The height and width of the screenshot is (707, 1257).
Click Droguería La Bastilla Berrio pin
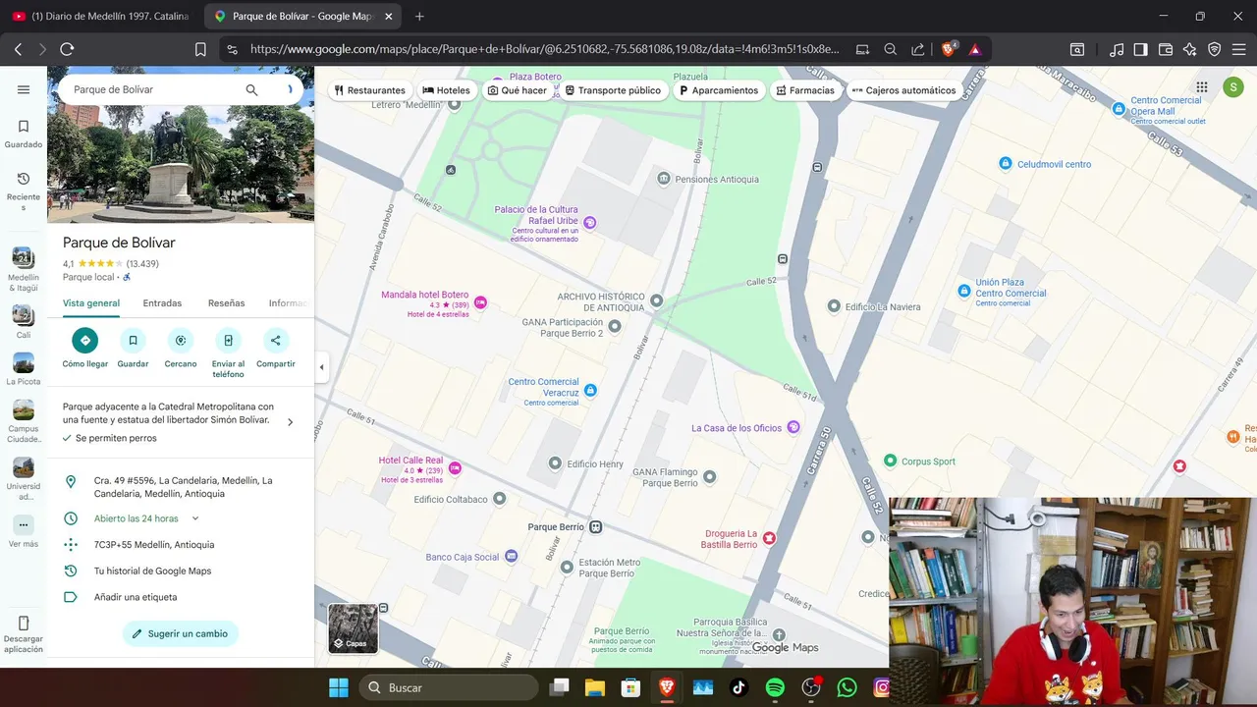click(769, 538)
